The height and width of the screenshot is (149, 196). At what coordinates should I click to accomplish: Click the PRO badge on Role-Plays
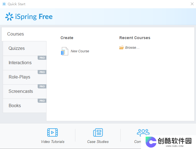(42, 72)
